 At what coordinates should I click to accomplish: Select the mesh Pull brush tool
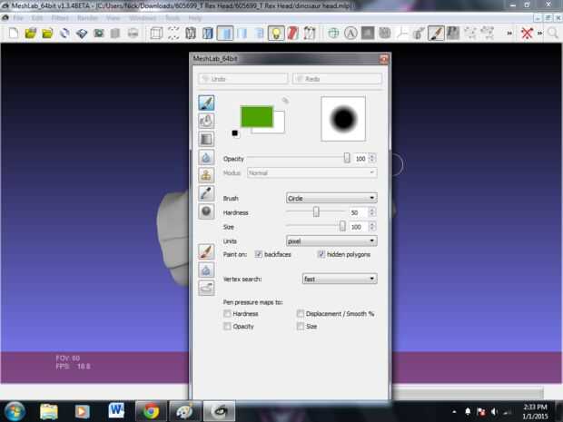point(206,251)
